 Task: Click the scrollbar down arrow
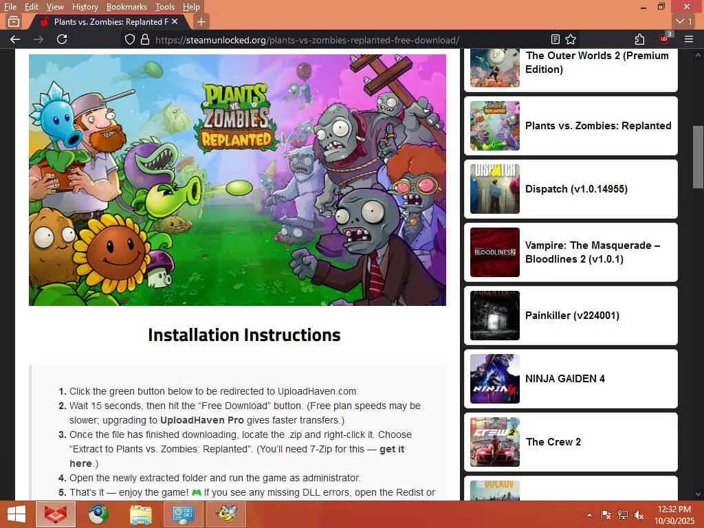point(698,494)
